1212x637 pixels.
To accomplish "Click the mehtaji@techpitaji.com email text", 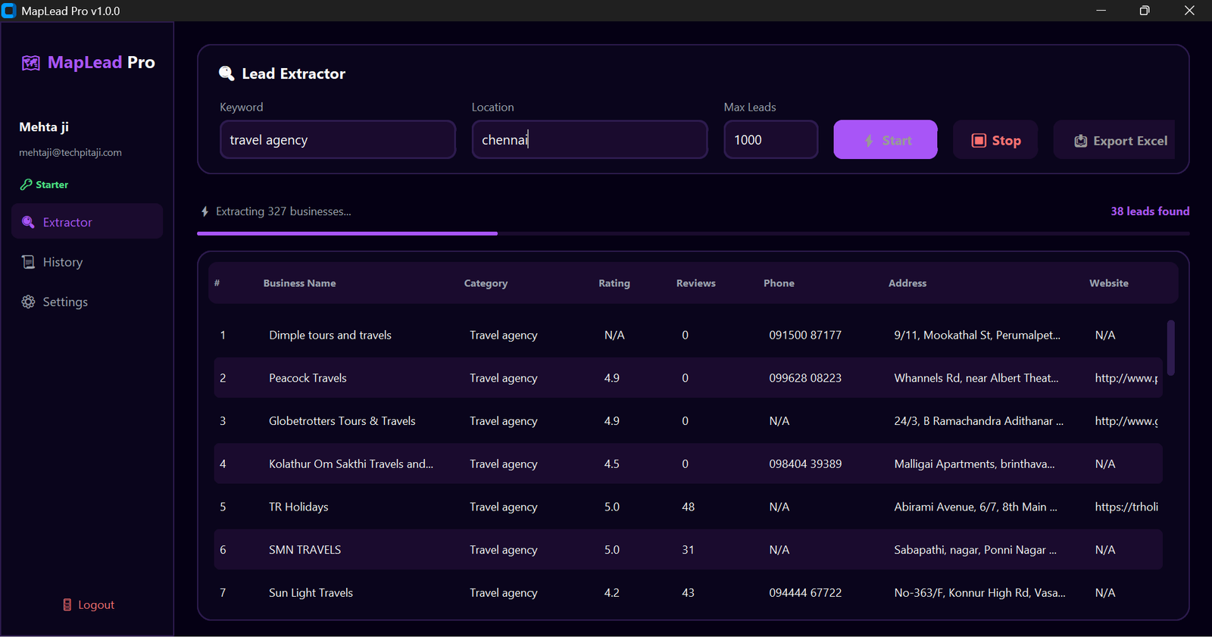I will [x=70, y=152].
